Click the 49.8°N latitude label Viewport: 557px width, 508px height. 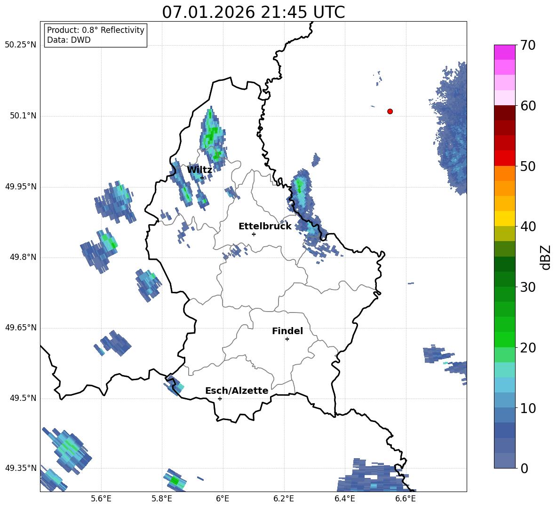click(x=23, y=257)
